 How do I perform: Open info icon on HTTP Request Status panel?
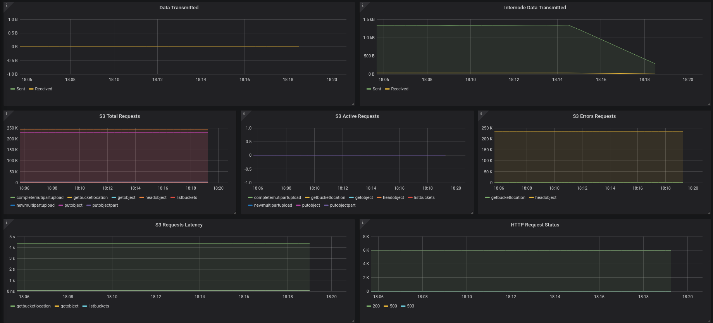pos(362,222)
